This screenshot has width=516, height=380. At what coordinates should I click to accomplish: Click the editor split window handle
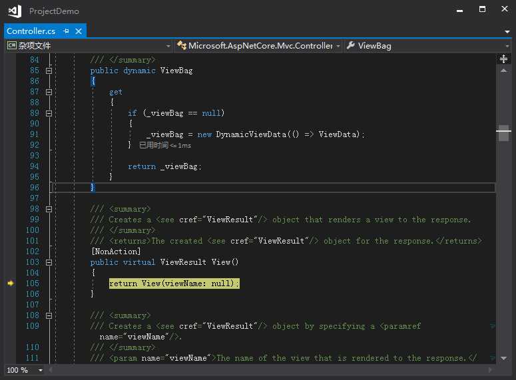click(x=503, y=59)
